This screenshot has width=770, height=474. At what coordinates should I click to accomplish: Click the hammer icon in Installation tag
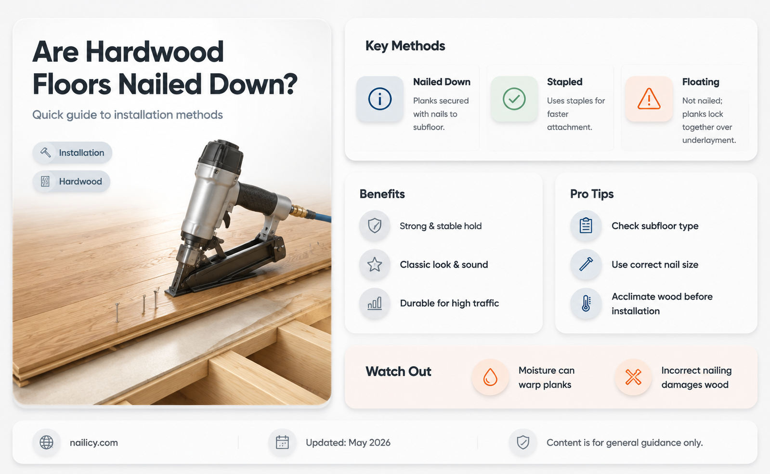[45, 153]
